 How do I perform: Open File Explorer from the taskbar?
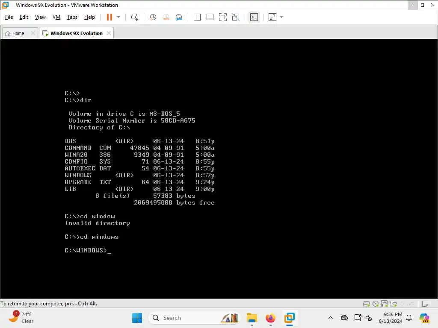pos(252,318)
